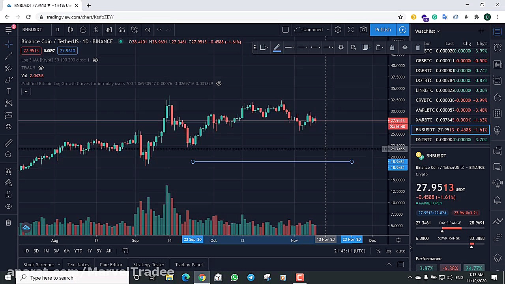The width and height of the screenshot is (505, 284).
Task: Click the right endpoint handle of line
Action: 352,162
